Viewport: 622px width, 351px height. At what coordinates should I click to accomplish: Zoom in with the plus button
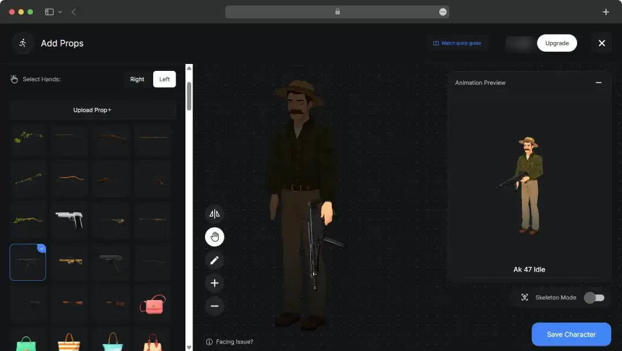tap(215, 283)
